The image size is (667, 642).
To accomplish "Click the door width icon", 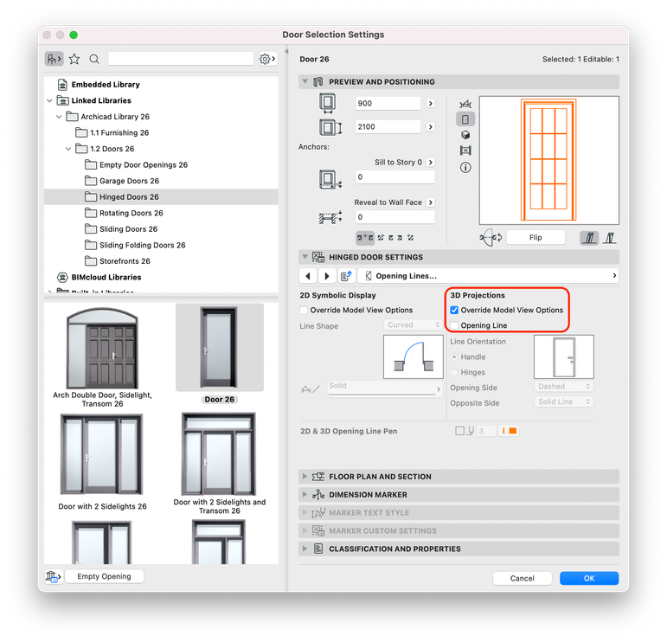I will pyautogui.click(x=328, y=103).
